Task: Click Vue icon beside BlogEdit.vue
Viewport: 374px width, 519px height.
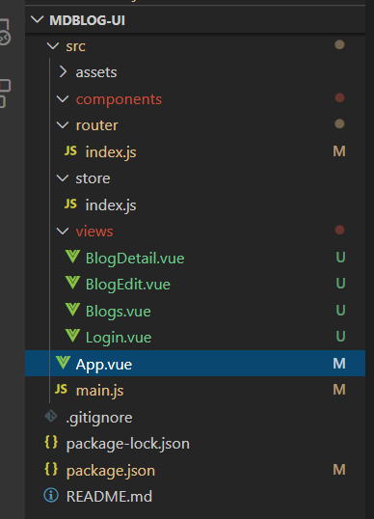Action: pos(72,283)
